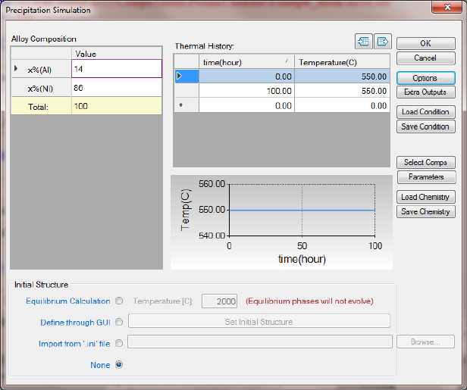The width and height of the screenshot is (467, 390).
Task: Click the Cancel button
Action: tap(426, 58)
